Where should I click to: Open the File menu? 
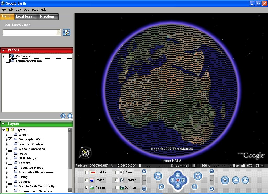pos(4,10)
